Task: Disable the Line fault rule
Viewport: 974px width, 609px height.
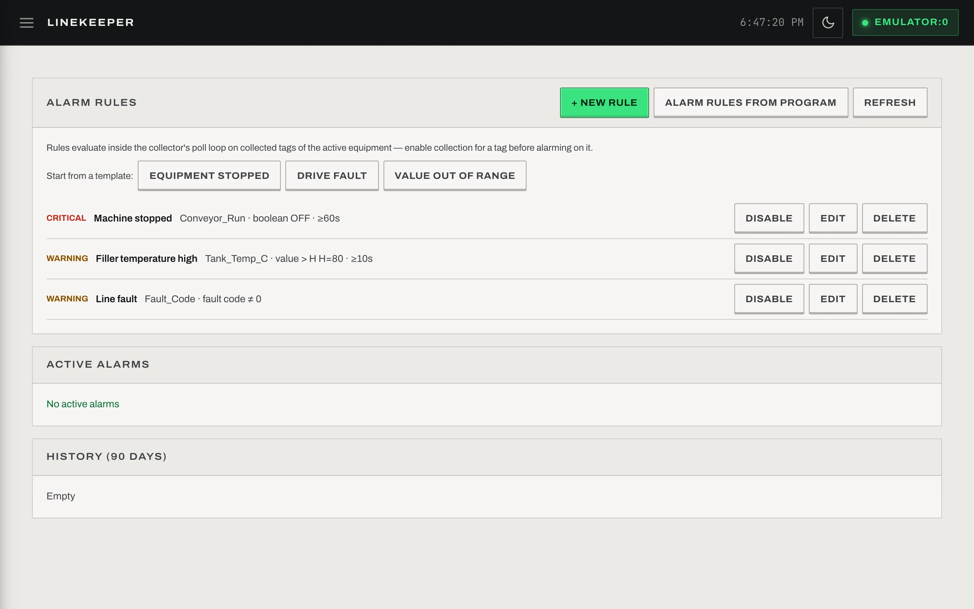Action: point(769,299)
